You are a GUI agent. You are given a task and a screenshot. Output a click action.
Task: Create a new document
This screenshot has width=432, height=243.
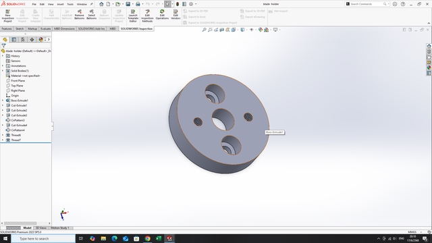pos(108,4)
